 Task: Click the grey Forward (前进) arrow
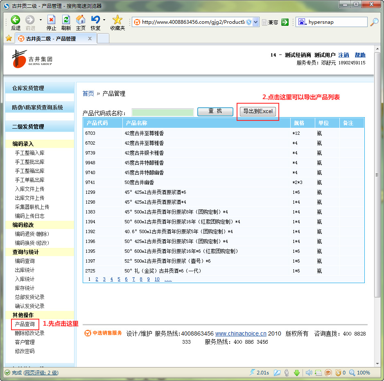[30, 20]
